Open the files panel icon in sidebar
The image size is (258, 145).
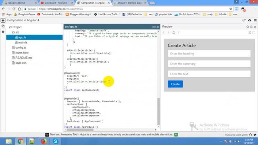click(3, 26)
